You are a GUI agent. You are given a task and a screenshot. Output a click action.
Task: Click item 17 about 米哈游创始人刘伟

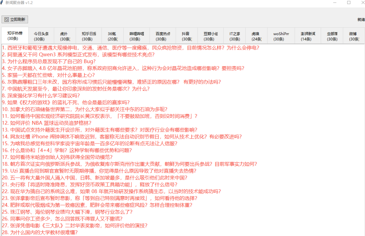pyautogui.click(x=57, y=157)
